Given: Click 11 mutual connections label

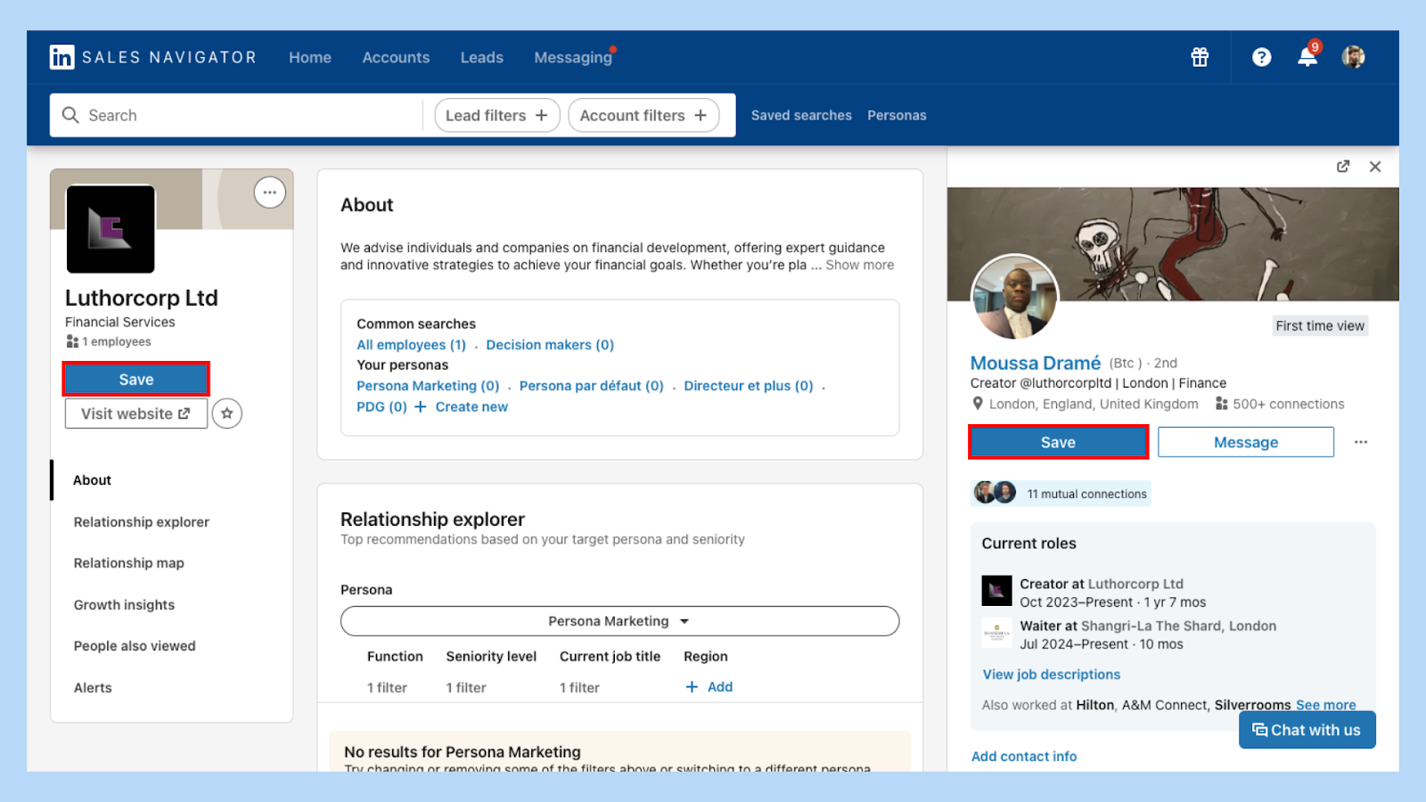Looking at the screenshot, I should coord(1086,494).
